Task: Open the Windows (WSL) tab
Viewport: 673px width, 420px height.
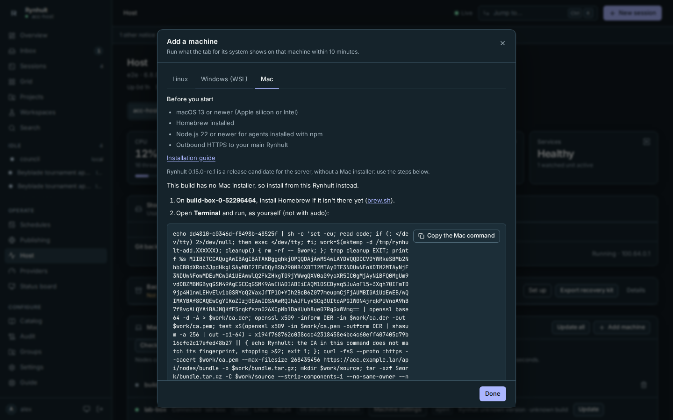Action: click(x=224, y=79)
